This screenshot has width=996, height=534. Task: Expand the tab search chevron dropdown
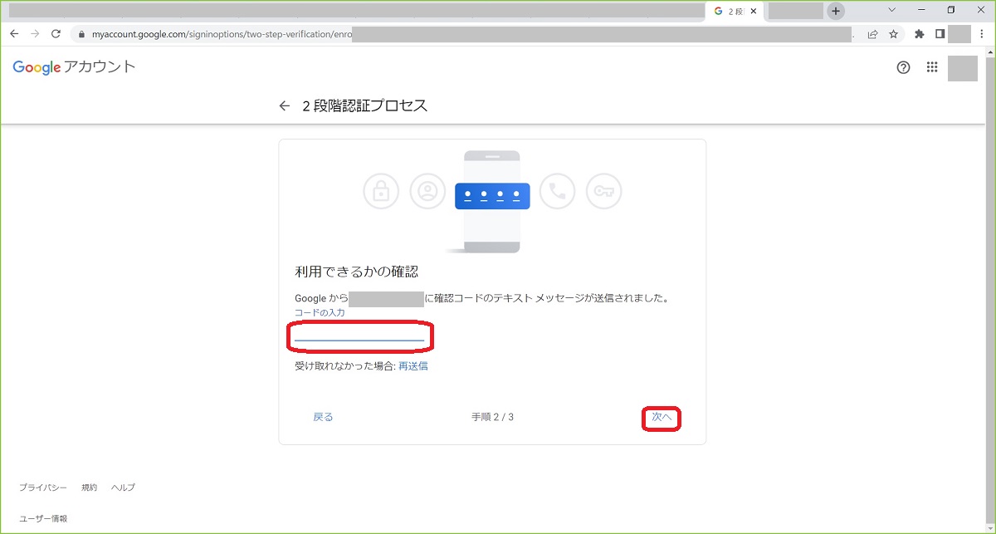[892, 11]
